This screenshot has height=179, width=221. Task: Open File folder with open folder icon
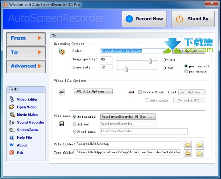[200, 144]
